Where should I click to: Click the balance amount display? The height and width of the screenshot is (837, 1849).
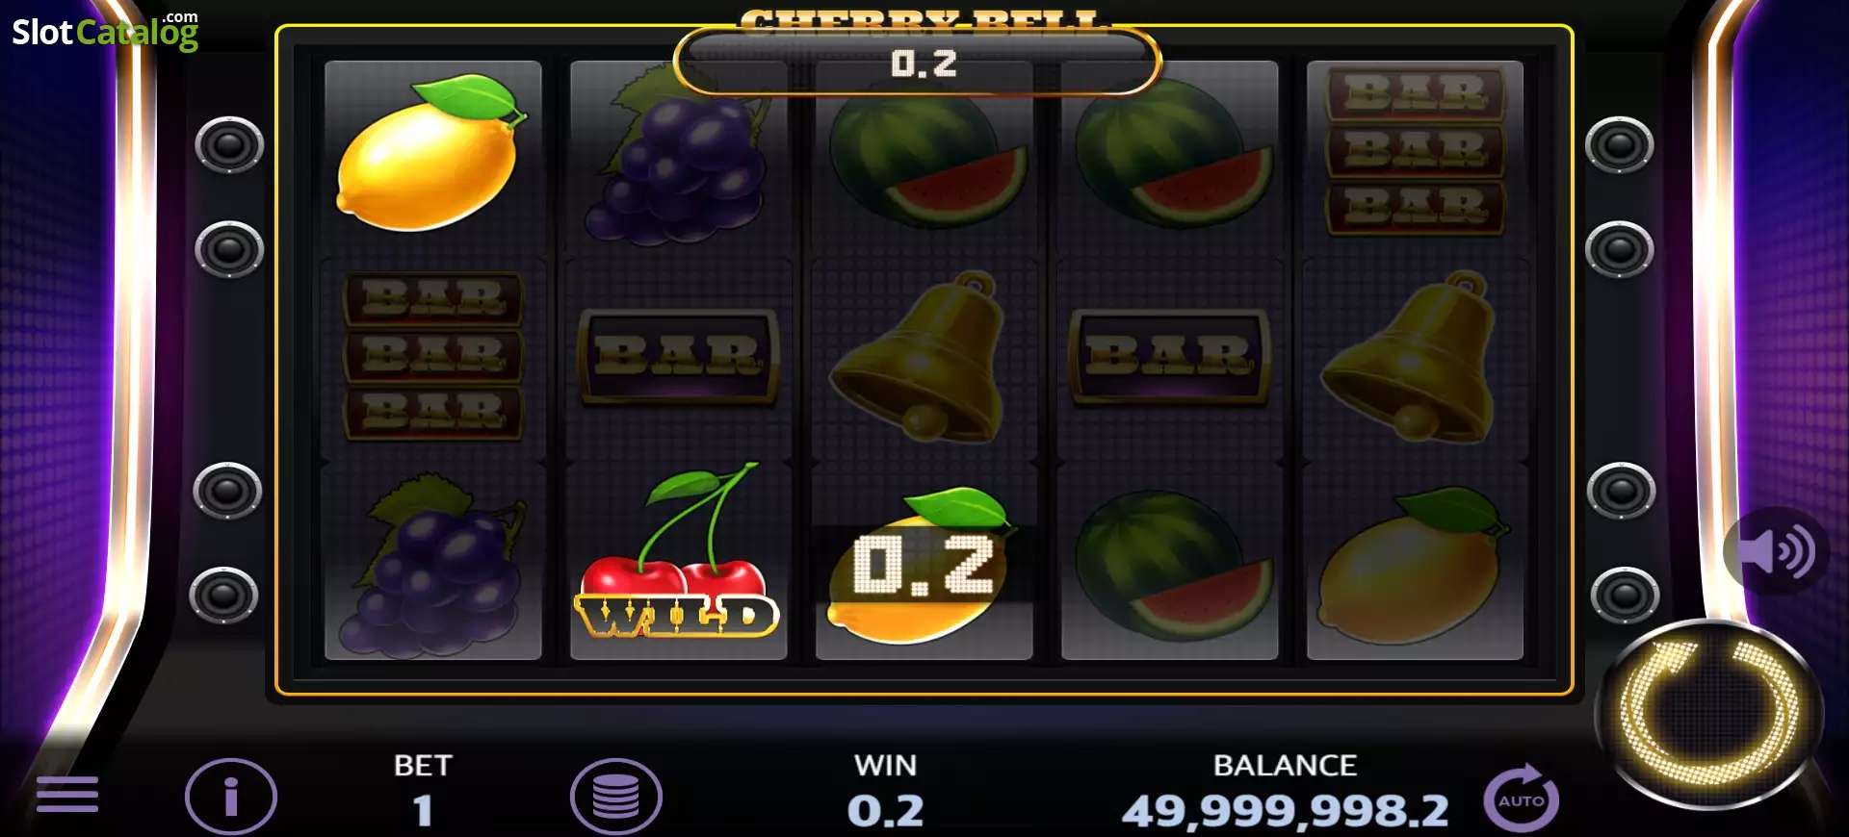(x=1286, y=811)
